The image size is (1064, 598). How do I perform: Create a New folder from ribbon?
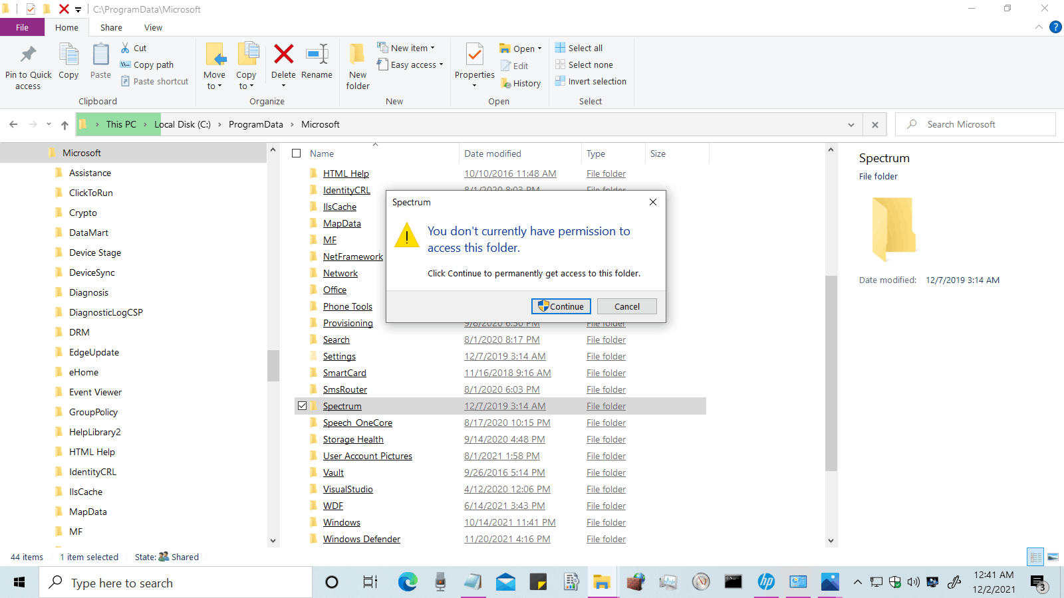(x=358, y=66)
